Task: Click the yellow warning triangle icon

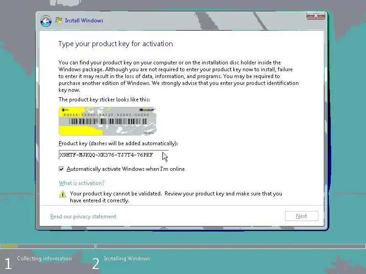Action: 63,194
